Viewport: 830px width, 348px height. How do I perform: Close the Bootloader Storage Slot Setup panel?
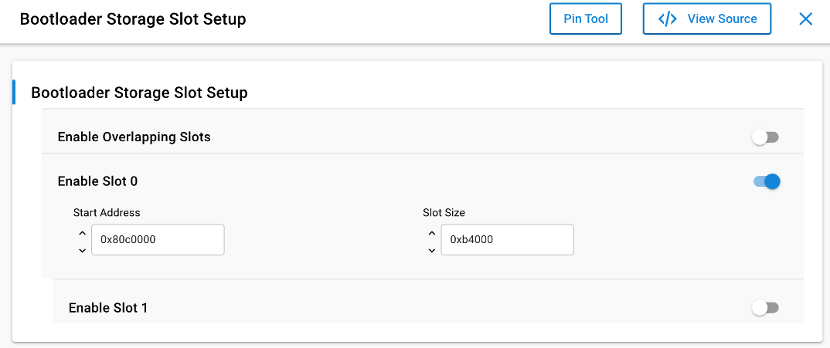click(x=805, y=19)
